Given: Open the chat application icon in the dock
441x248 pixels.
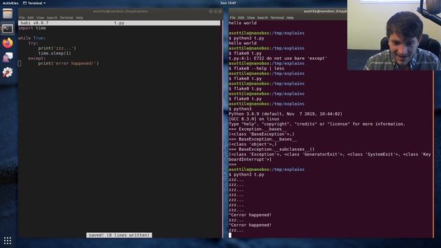Looking at the screenshot, I should (x=8, y=58).
